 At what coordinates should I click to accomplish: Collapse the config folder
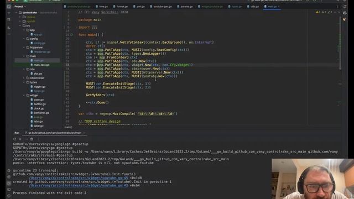[24, 39]
